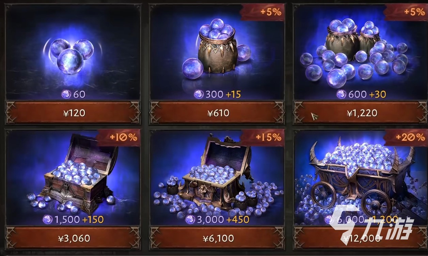The image size is (428, 256).
Task: Click the orb icon beside 600 +30
Action: point(341,94)
